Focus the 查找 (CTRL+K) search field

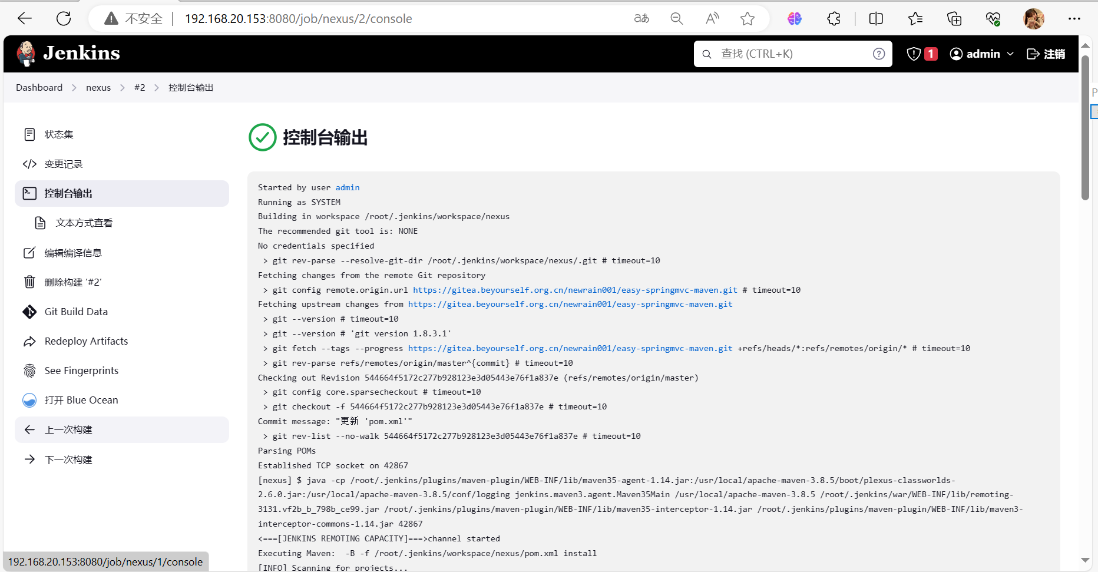793,54
